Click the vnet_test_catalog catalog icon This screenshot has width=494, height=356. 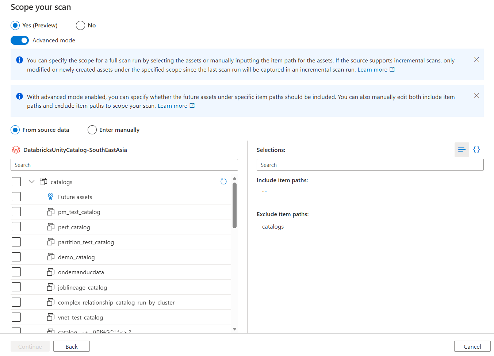(51, 317)
